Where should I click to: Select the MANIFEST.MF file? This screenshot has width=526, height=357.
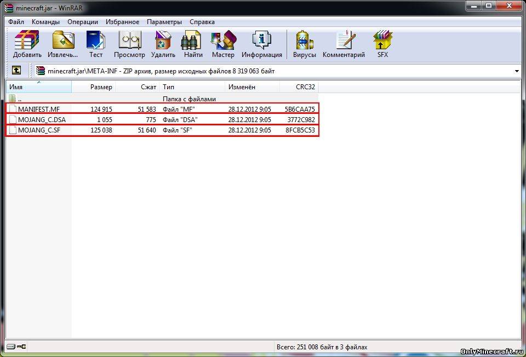(x=38, y=109)
